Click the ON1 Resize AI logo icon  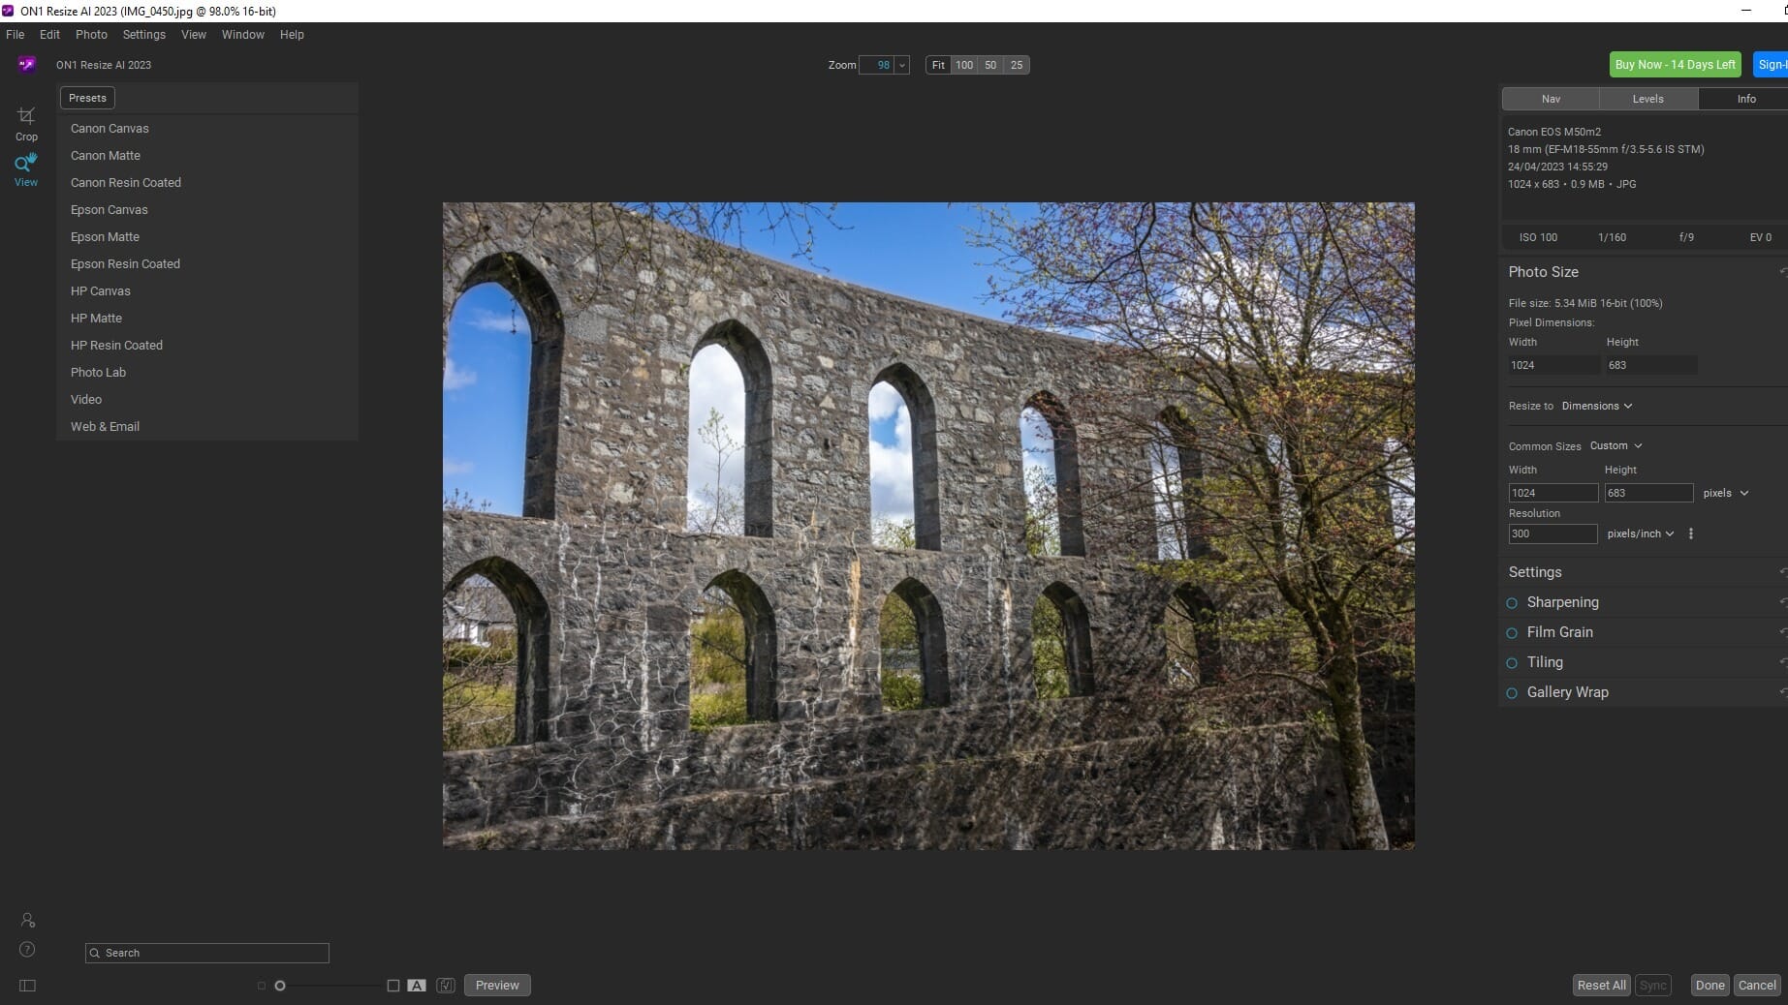[x=26, y=64]
